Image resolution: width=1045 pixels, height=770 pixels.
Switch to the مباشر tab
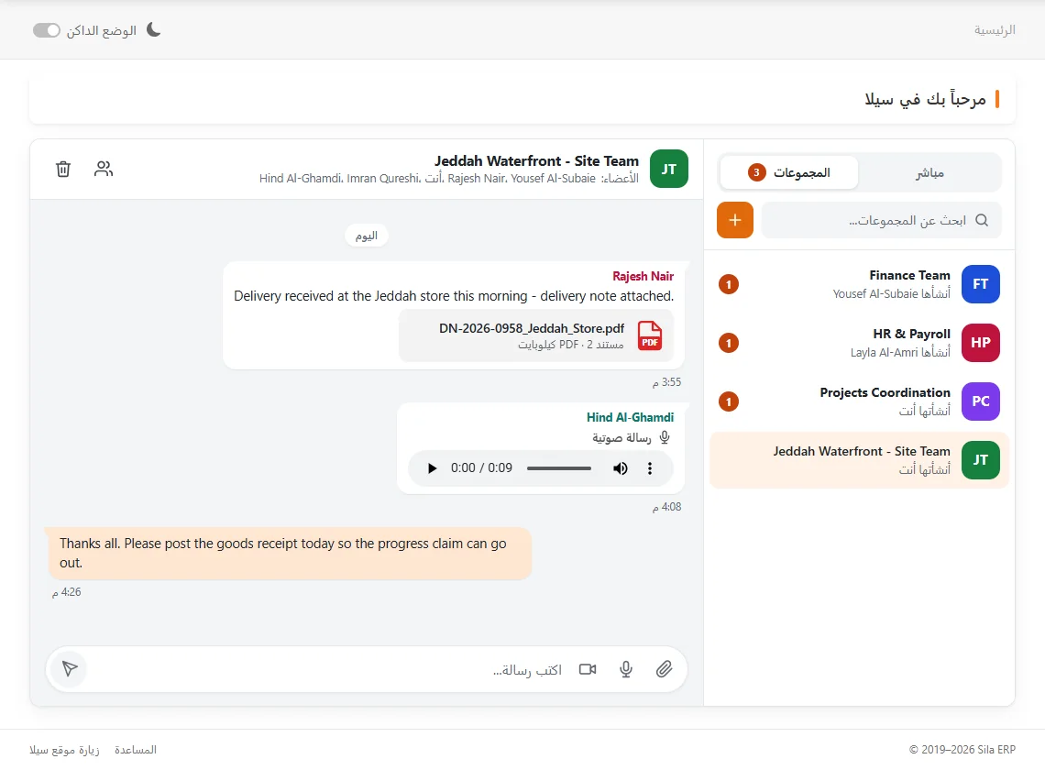929,172
